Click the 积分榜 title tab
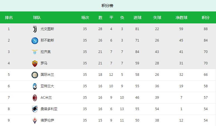This screenshot has width=216, height=126. click(107, 6)
